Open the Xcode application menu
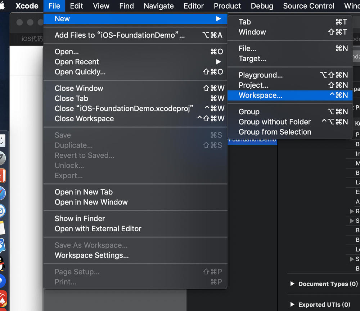Screen dimensions: 360x311 tap(27, 6)
